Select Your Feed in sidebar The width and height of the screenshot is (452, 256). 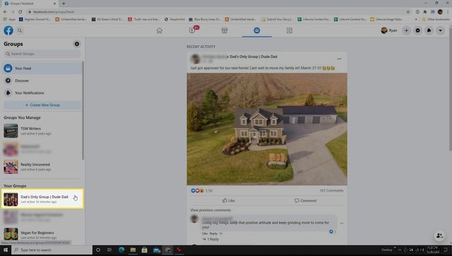42,68
